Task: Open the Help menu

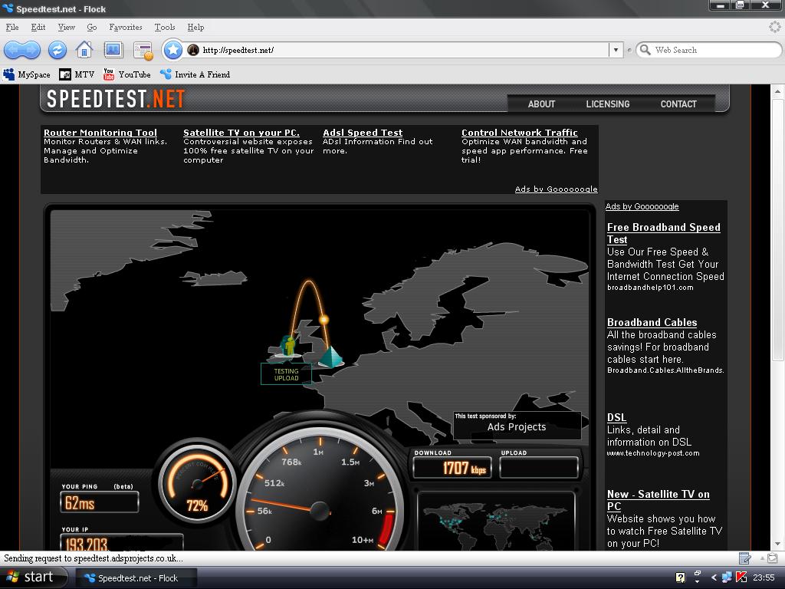Action: 195,27
